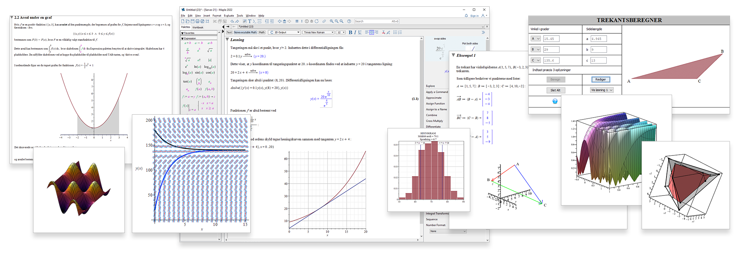
Task: Choose Apply a Command in context panel
Action: point(437,92)
